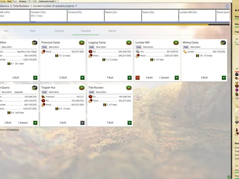Switch Logging Camp card to Description

[x=101, y=47]
